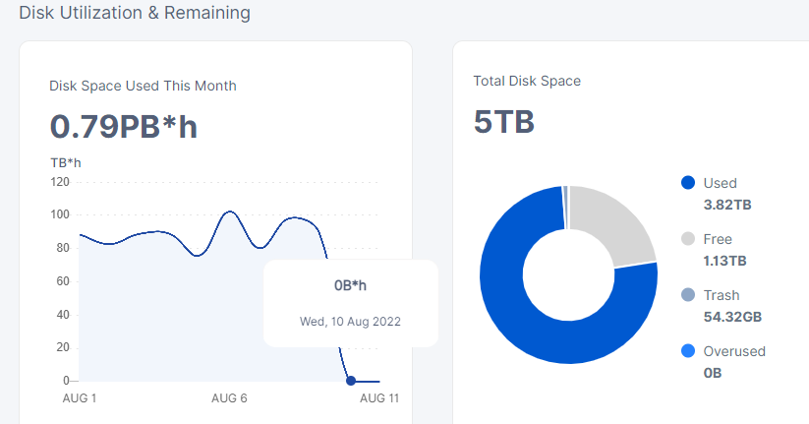Image resolution: width=809 pixels, height=424 pixels.
Task: Click the Overused legend color dot
Action: 688,351
